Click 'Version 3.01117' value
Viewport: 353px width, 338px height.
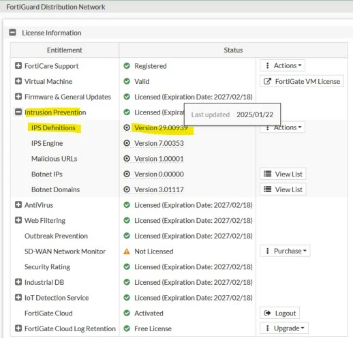[x=159, y=189]
